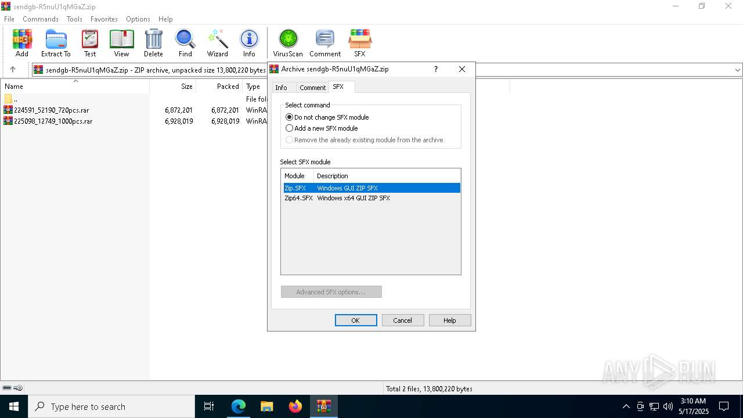This screenshot has width=743, height=418.
Task: Select Zip64.SFX module row
Action: [371, 198]
